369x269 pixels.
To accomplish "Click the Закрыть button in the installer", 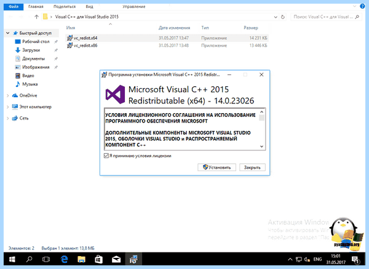I will 252,167.
